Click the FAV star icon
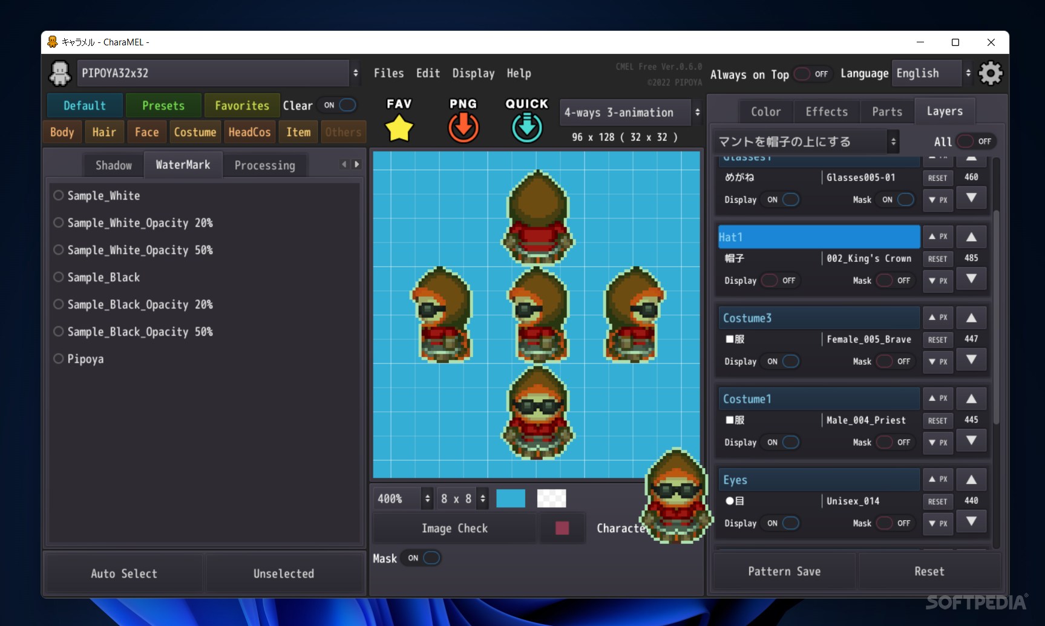This screenshot has width=1045, height=626. [399, 128]
